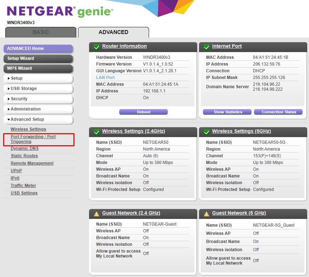Click subnet mask 255.255.255.128
Screen dimensions: 309x277
(x=269, y=78)
